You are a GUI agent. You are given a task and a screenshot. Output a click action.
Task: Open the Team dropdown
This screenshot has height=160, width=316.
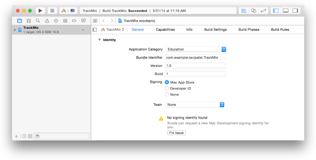[x=195, y=105]
